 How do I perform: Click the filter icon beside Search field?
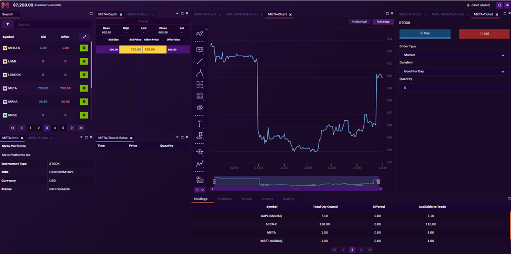[8, 24]
